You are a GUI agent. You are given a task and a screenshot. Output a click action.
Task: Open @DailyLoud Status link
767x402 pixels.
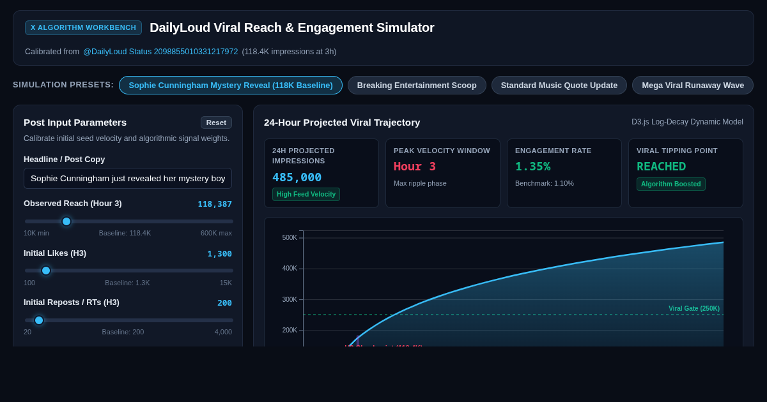tap(160, 52)
